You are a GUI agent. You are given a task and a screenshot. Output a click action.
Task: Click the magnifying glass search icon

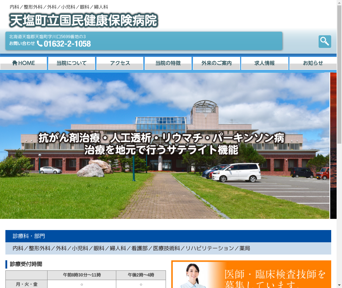(x=324, y=41)
